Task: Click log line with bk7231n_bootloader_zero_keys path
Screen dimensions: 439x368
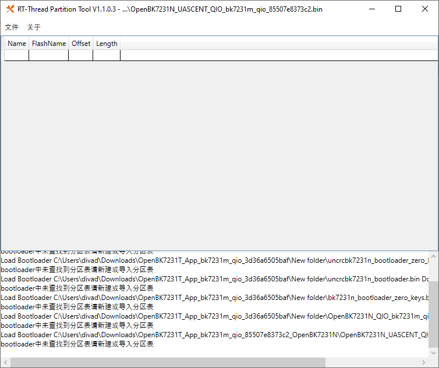Action: [x=214, y=298]
